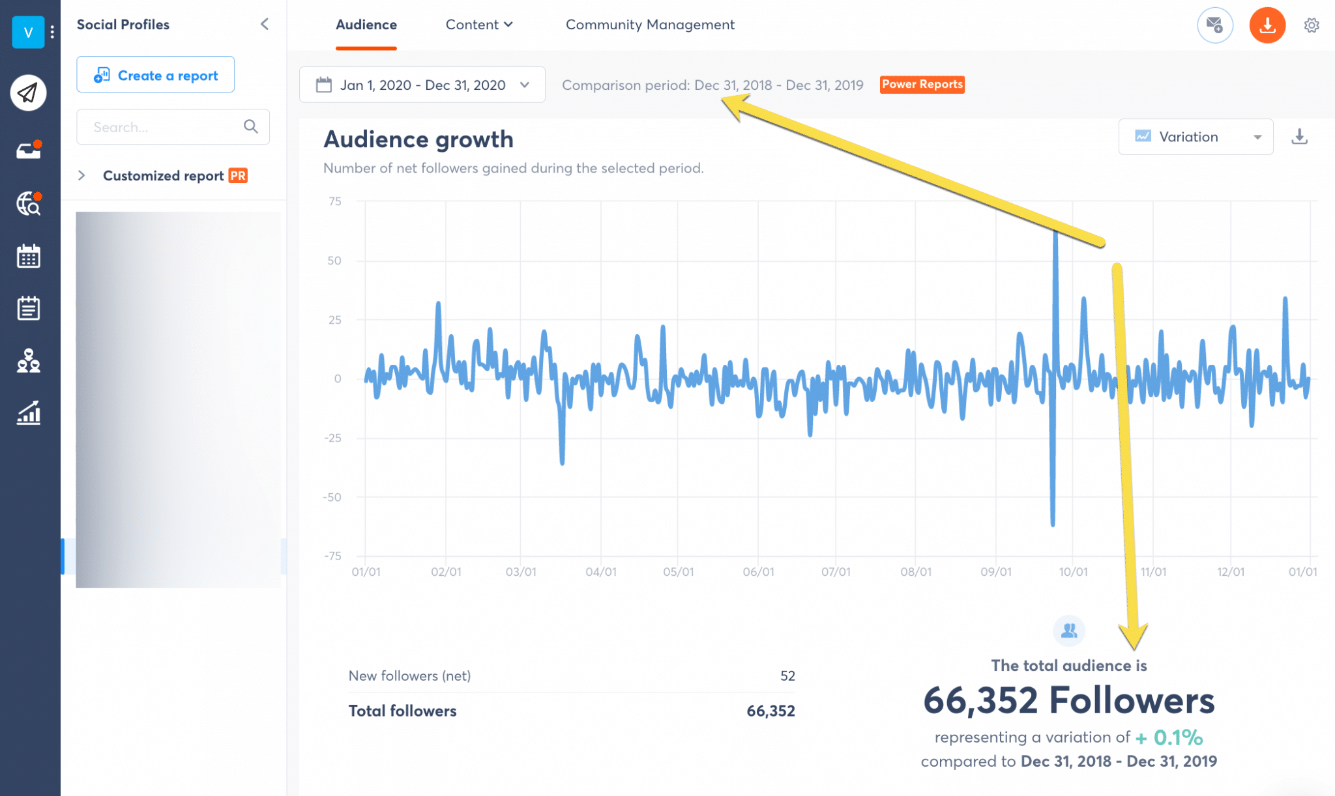1335x796 pixels.
Task: Expand the Customized report section
Action: point(81,175)
